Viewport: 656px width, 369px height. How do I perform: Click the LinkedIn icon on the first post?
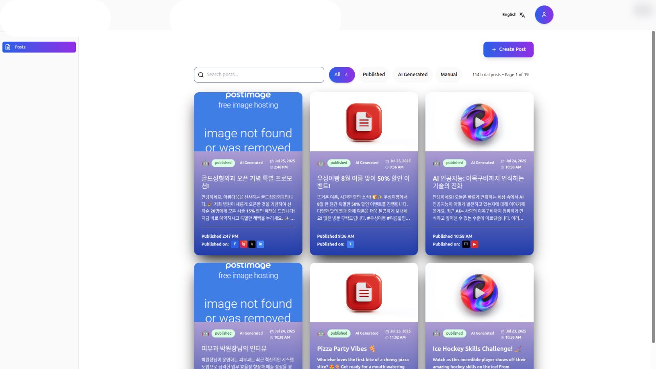click(261, 244)
